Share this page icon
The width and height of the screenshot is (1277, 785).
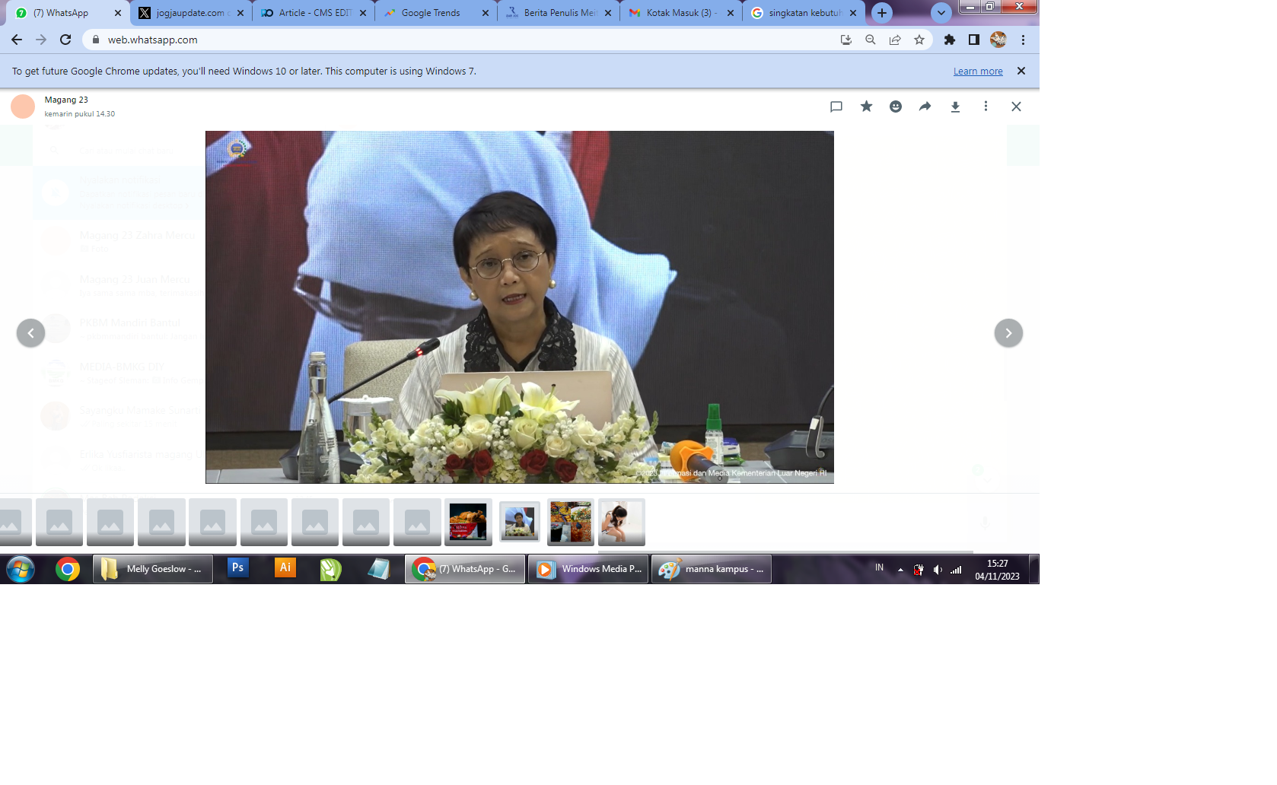(895, 40)
